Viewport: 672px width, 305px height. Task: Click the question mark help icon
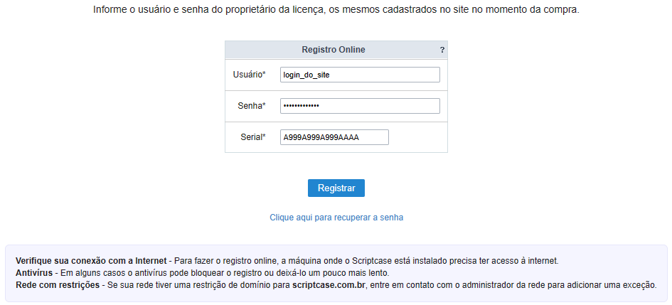click(442, 50)
